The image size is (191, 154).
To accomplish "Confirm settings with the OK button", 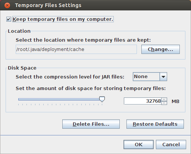I will pyautogui.click(x=138, y=145).
